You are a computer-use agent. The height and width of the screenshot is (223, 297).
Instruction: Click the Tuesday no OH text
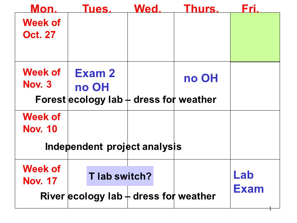click(x=92, y=87)
